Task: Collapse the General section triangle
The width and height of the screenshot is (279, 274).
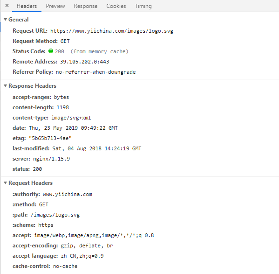Action: [x=5, y=20]
